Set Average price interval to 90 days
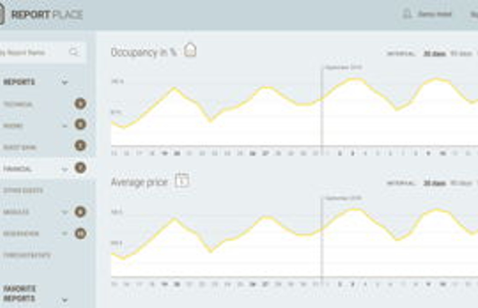The width and height of the screenshot is (478, 308). [461, 183]
